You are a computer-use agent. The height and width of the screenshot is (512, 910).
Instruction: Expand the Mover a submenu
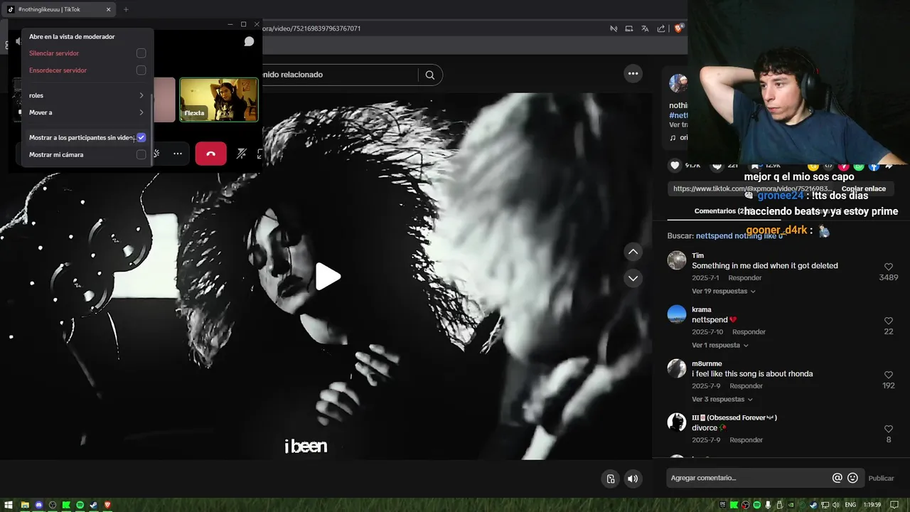87,112
